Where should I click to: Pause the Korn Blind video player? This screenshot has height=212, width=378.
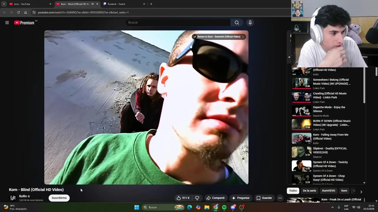click(146, 107)
